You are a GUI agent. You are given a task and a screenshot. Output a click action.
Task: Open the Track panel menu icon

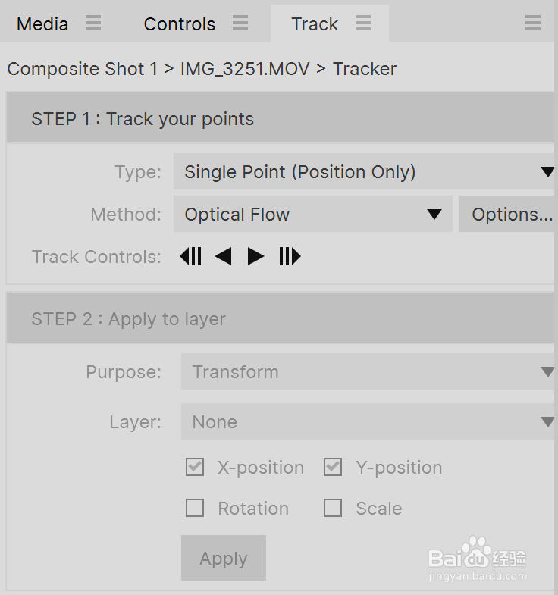pos(363,23)
